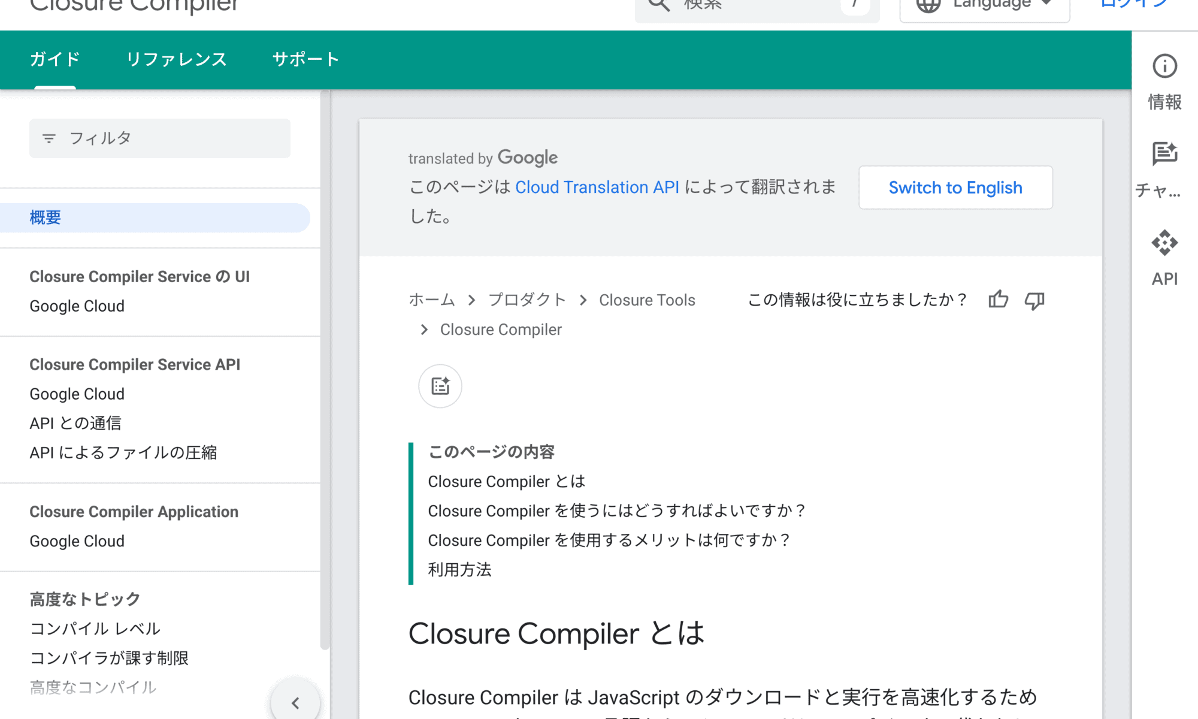Click the search magnifier icon
The width and height of the screenshot is (1198, 719).
click(658, 5)
